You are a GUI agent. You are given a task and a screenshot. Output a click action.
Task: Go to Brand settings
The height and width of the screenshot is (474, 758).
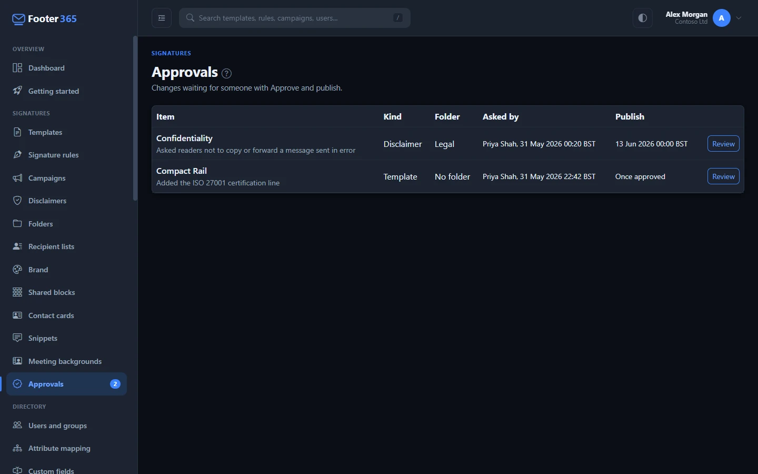click(x=66, y=270)
